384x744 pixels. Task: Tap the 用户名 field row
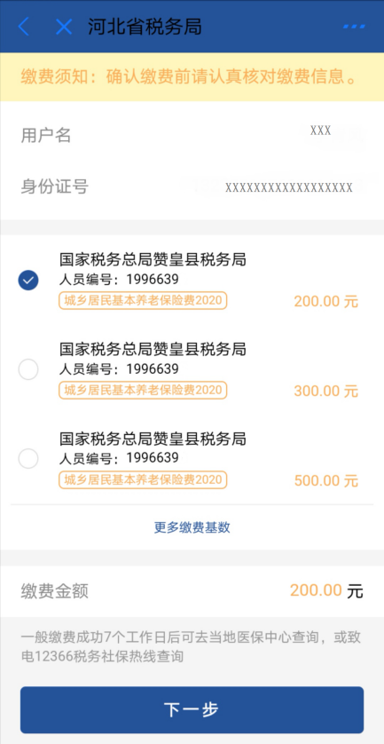pyautogui.click(x=192, y=135)
